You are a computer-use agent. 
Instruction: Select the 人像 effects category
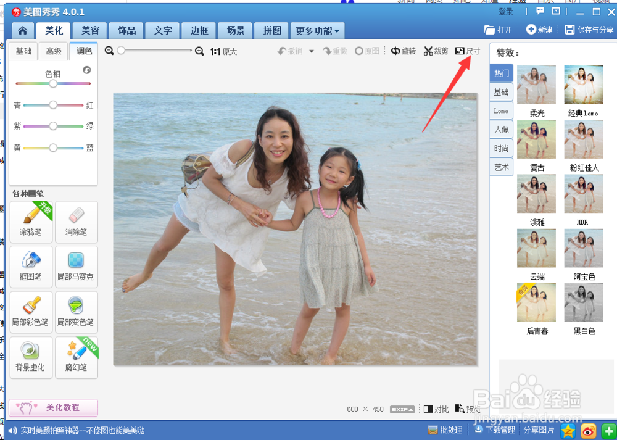tap(501, 130)
